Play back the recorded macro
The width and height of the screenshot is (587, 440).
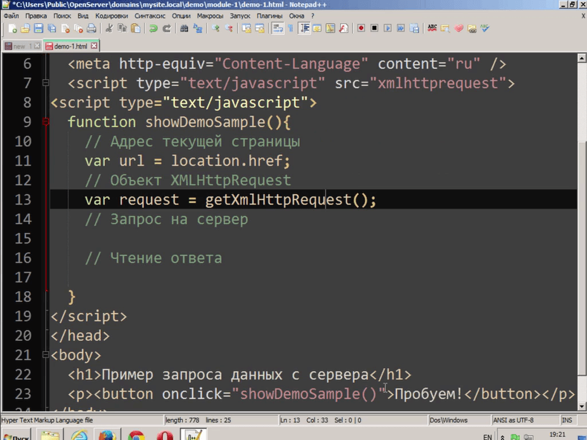(388, 29)
